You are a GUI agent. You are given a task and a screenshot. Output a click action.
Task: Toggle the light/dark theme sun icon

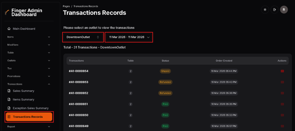[265, 10]
